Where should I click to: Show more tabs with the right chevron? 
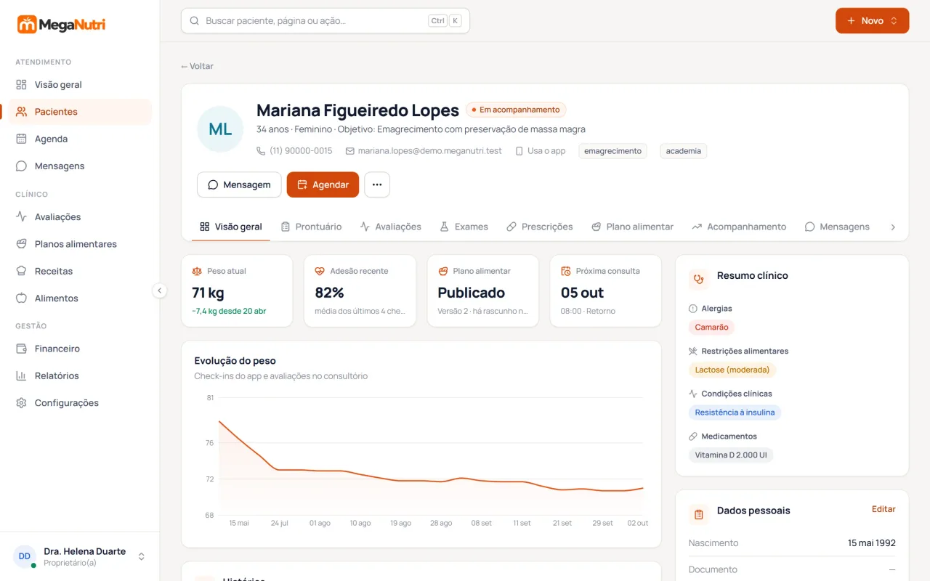[x=894, y=227]
